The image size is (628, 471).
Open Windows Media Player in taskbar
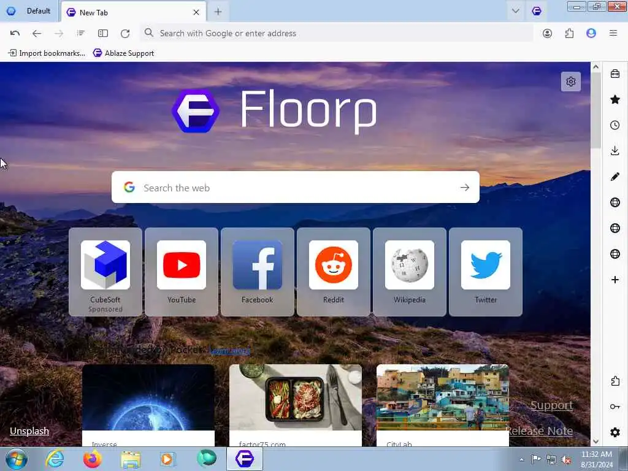click(168, 459)
